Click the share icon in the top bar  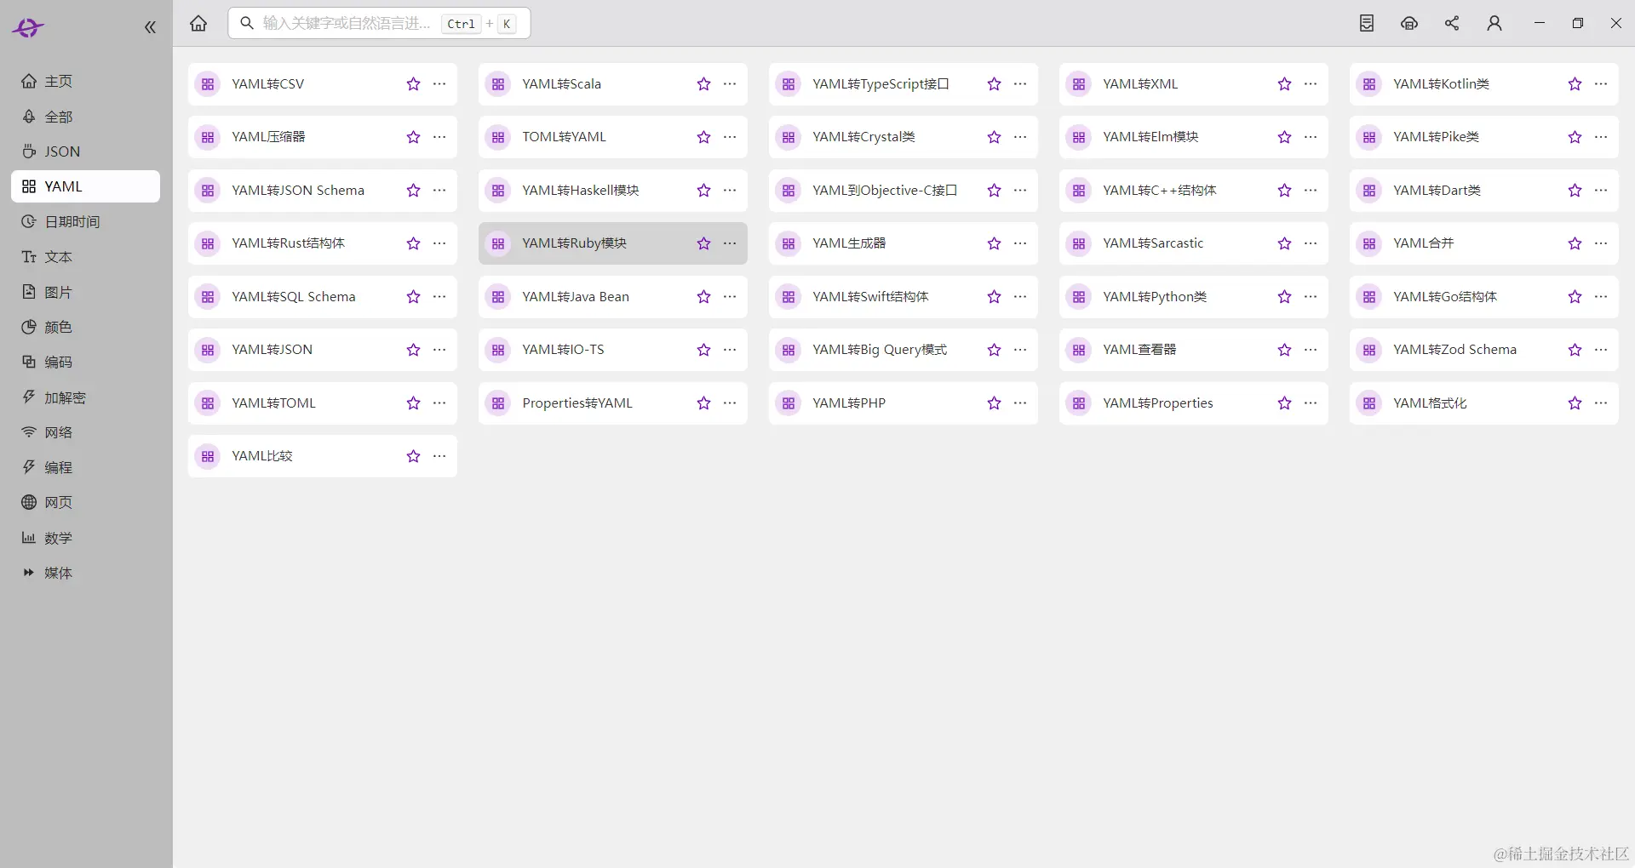click(x=1452, y=23)
